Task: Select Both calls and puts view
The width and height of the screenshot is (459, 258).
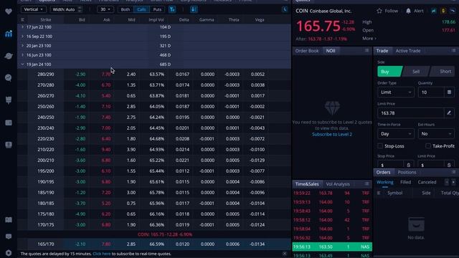Action: tap(126, 9)
